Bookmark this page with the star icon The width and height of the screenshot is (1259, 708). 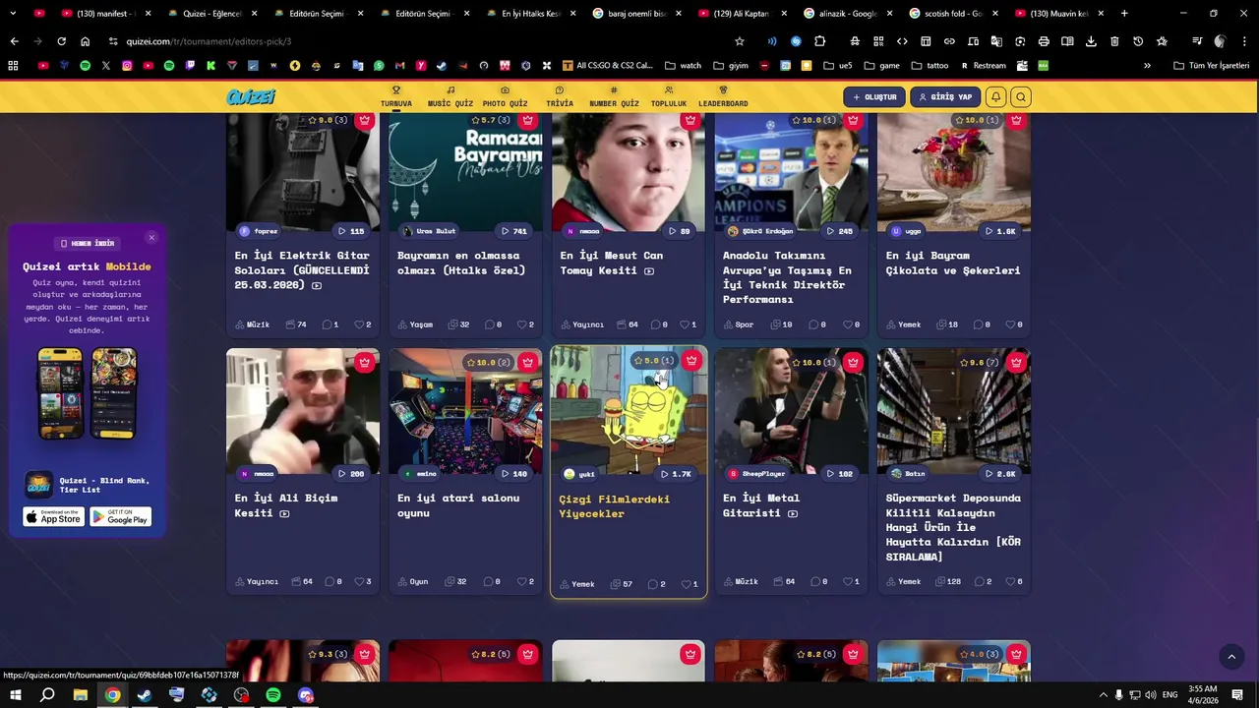(x=740, y=41)
